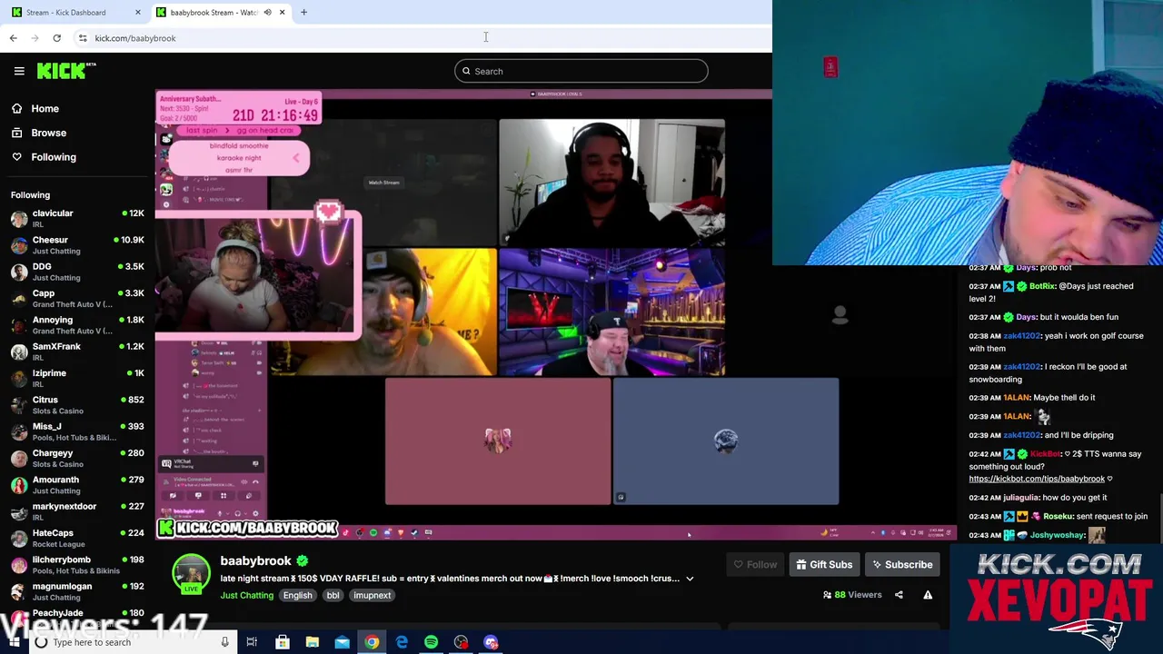Click the kick.com/baabybrook address bar

point(134,38)
